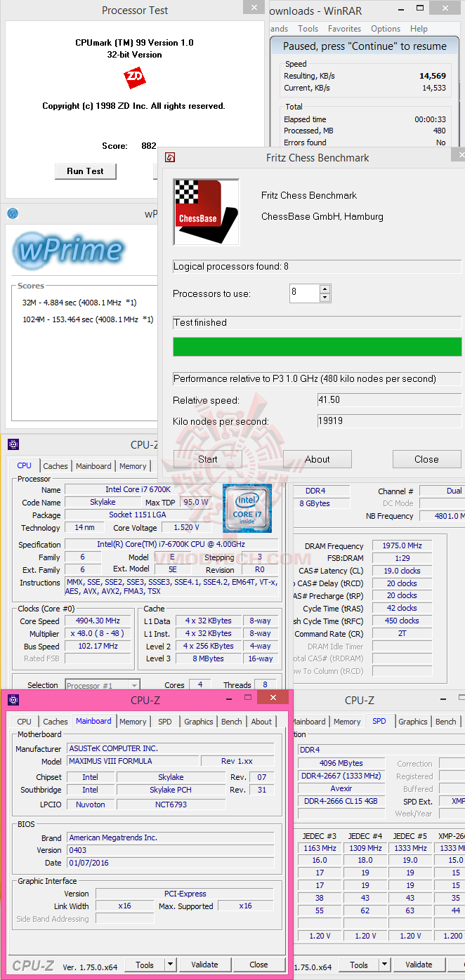The height and width of the screenshot is (980, 465).
Task: Click wPrime score row 32M - 4.884 sec
Action: (x=79, y=303)
